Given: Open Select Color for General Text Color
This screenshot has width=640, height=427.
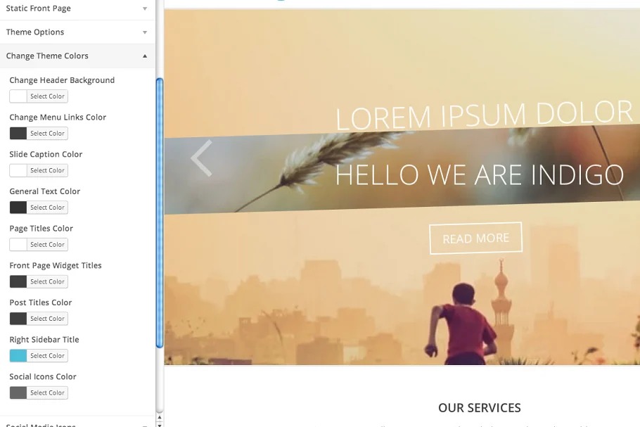Looking at the screenshot, I should [47, 208].
